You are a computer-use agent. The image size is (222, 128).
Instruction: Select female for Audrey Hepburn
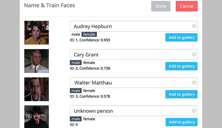click(x=89, y=34)
